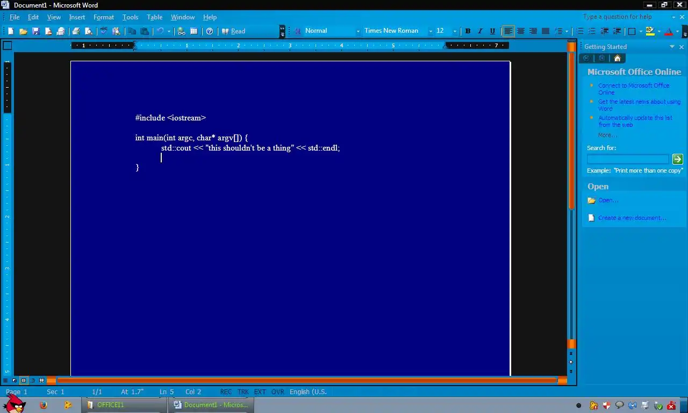Screen dimensions: 688x413
Task: Click the Home icon in Getting Started pane
Action: 617,58
